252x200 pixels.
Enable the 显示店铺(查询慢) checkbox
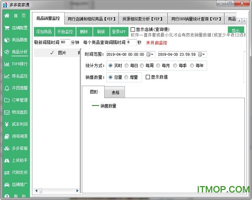click(x=133, y=29)
